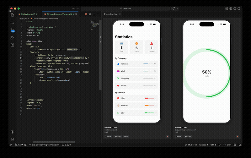
Task: Open the Search icon in activity bar
Action: tap(12, 22)
